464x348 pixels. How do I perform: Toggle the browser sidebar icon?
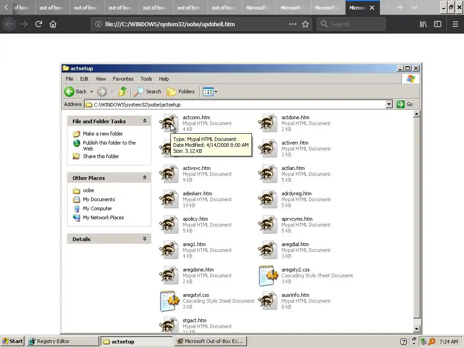tap(438, 24)
